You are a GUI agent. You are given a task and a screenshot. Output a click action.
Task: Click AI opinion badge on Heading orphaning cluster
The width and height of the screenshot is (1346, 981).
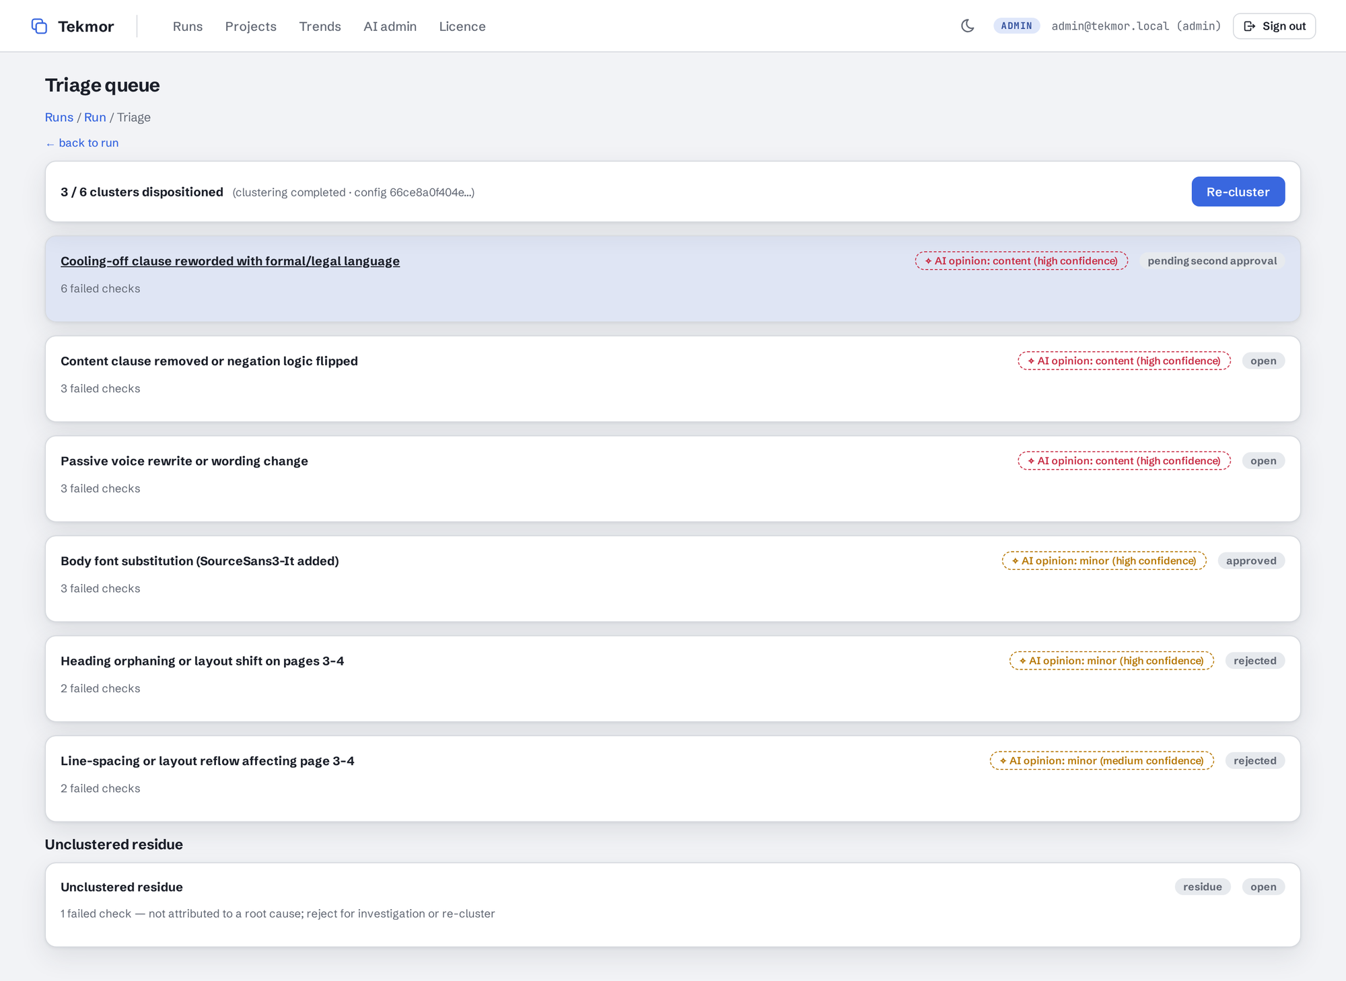click(1112, 661)
